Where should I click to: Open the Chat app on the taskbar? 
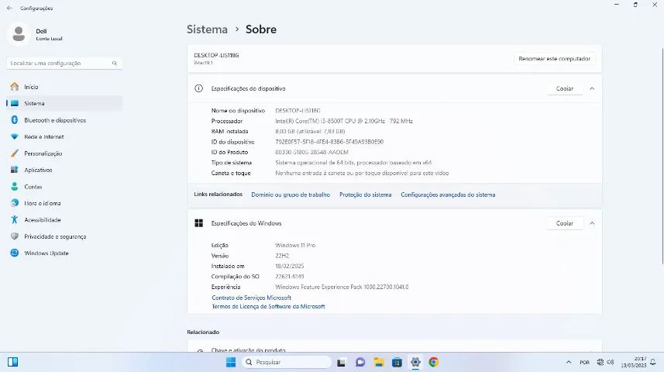pyautogui.click(x=360, y=362)
